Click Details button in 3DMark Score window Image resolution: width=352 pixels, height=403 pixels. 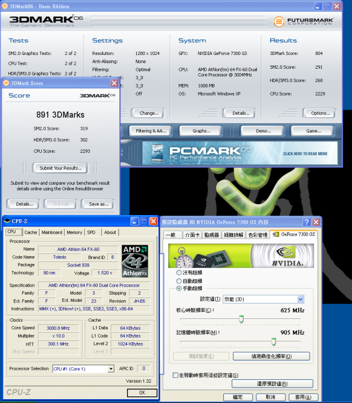pos(24,204)
